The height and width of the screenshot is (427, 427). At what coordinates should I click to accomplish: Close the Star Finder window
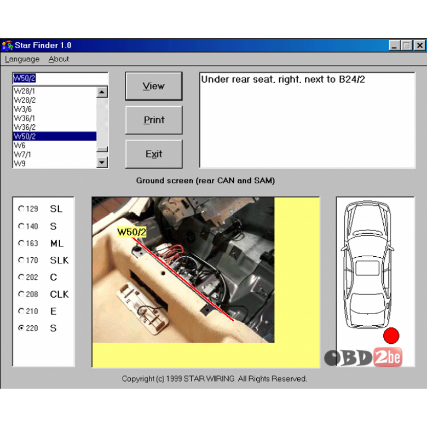pos(420,45)
